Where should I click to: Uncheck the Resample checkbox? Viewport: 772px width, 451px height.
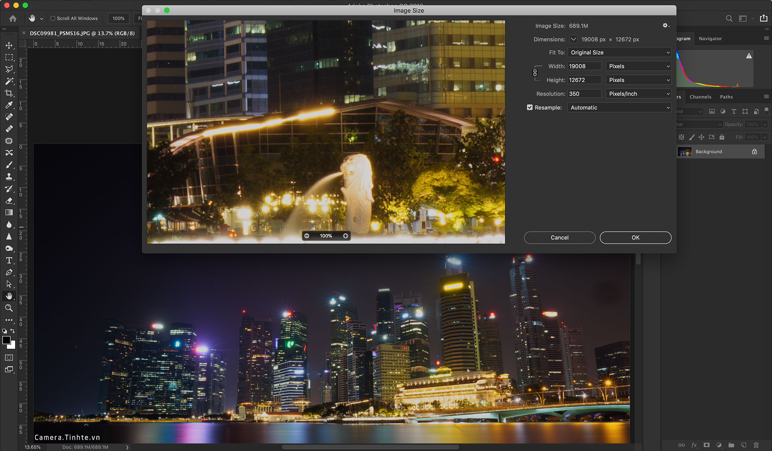click(530, 107)
